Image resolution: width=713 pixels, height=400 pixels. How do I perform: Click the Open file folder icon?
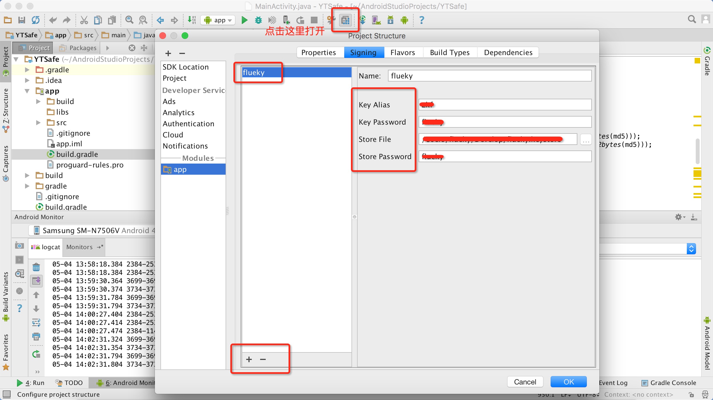coord(8,20)
